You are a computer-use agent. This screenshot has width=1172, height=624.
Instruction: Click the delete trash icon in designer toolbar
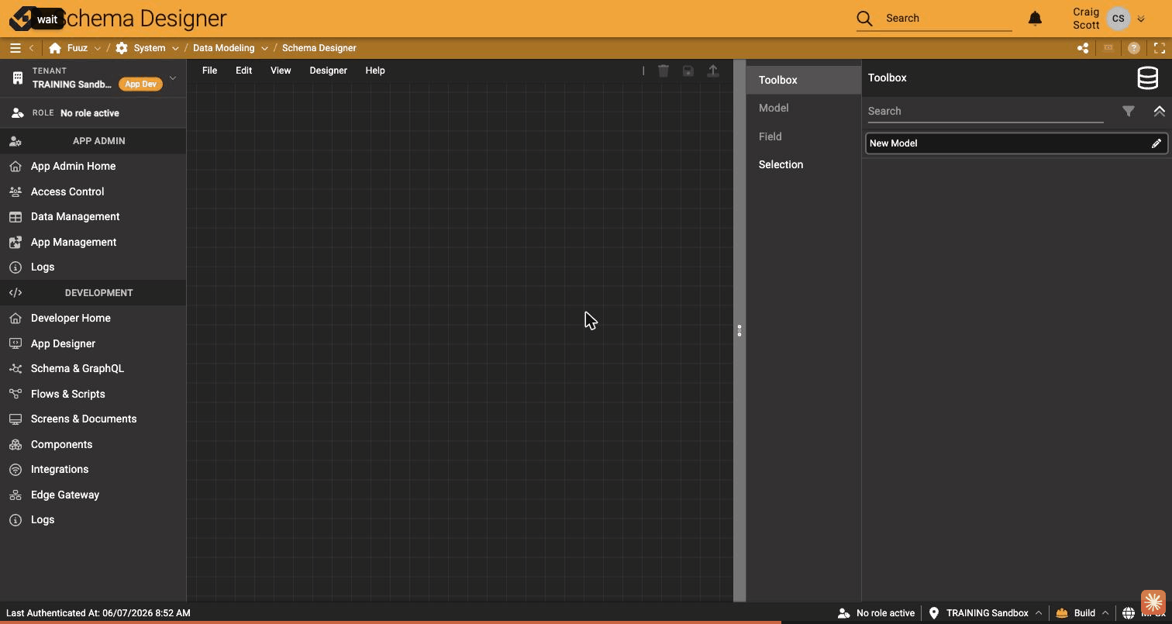coord(664,71)
